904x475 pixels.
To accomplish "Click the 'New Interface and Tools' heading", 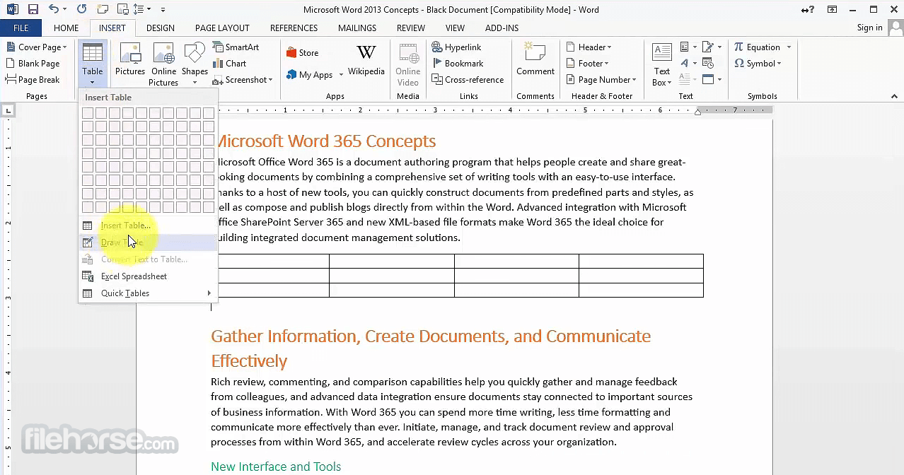I will coord(276,467).
